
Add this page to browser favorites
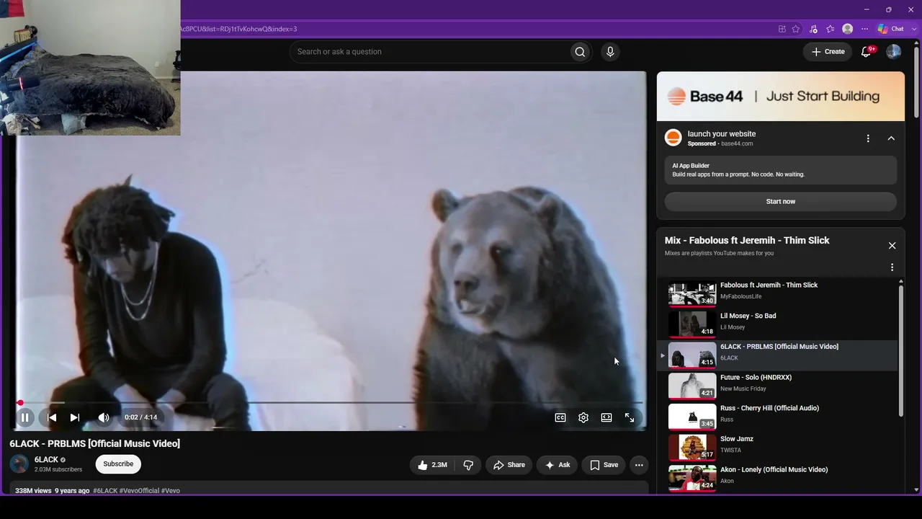click(796, 29)
